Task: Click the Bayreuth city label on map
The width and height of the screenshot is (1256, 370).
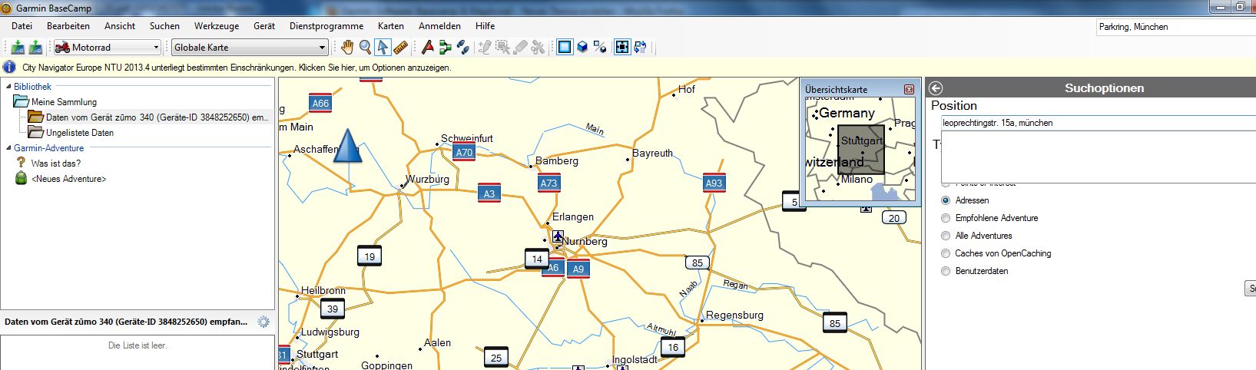Action: point(652,153)
